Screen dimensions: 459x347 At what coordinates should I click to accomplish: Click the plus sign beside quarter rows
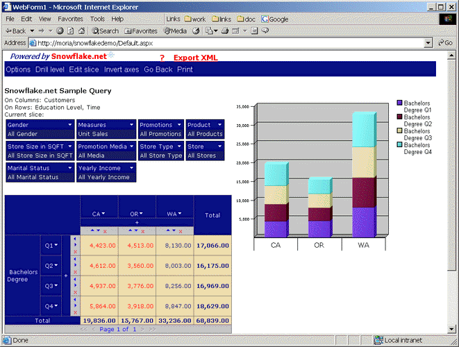point(66,276)
